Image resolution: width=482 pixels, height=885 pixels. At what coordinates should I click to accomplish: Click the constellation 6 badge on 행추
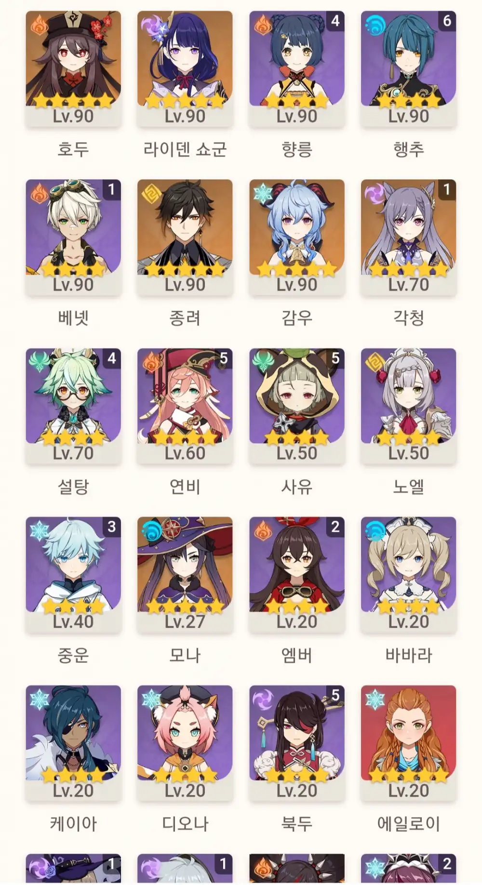[x=447, y=21]
